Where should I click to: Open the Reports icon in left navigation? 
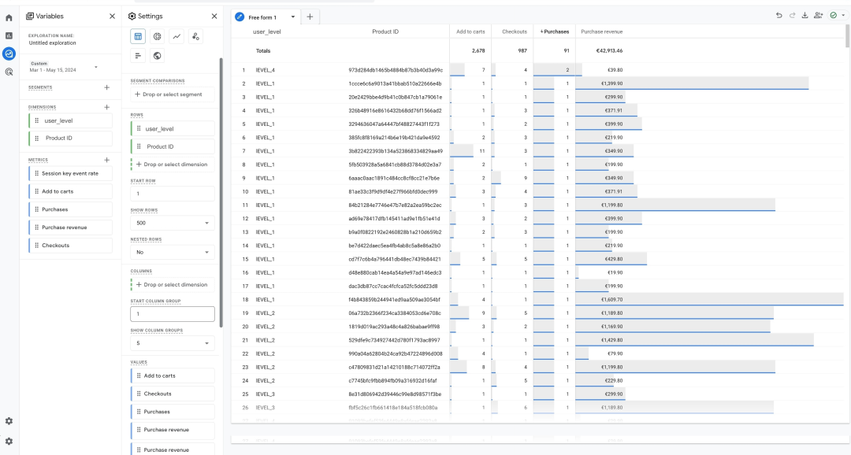pyautogui.click(x=9, y=35)
